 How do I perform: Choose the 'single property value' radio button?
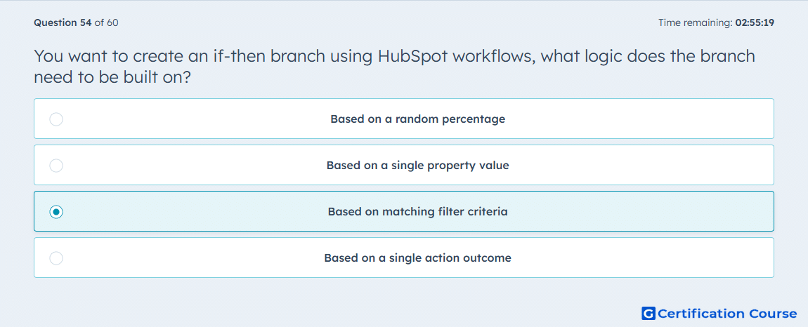(x=56, y=166)
